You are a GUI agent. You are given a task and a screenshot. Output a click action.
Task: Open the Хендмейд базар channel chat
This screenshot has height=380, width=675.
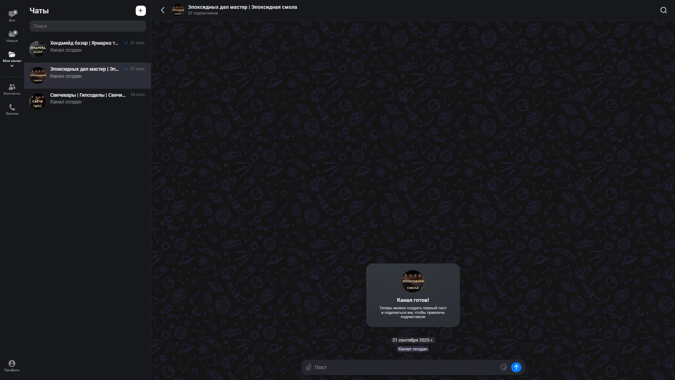(88, 50)
